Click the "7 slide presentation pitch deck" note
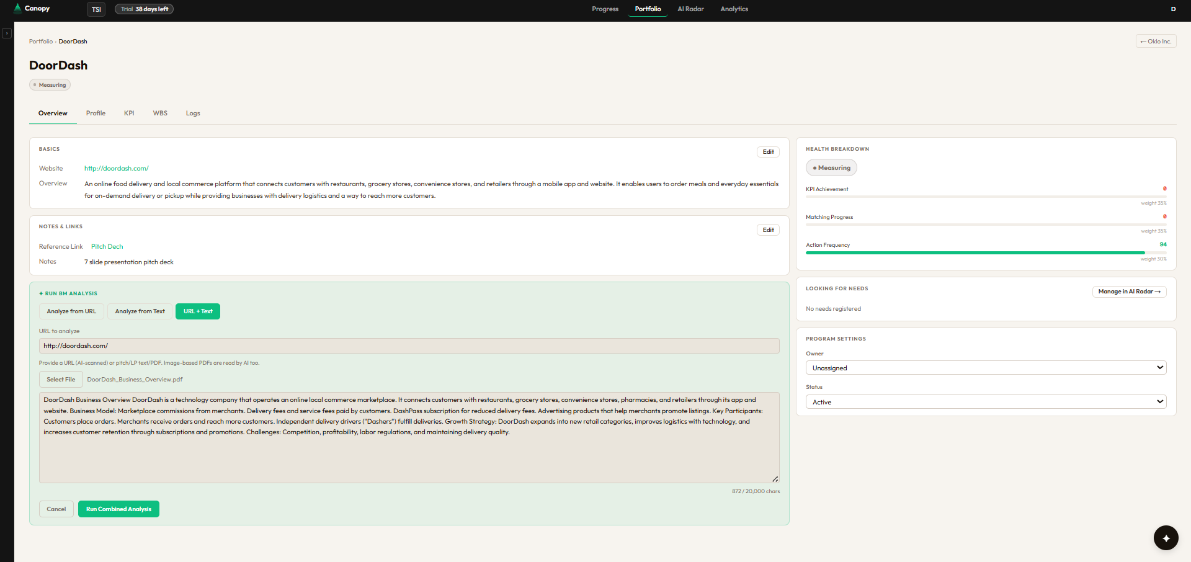The width and height of the screenshot is (1191, 562). tap(129, 262)
